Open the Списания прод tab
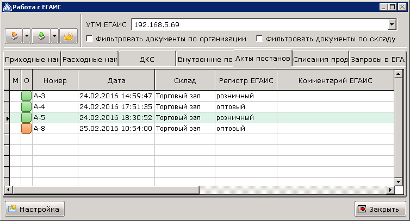The height and width of the screenshot is (221, 410). (320, 59)
